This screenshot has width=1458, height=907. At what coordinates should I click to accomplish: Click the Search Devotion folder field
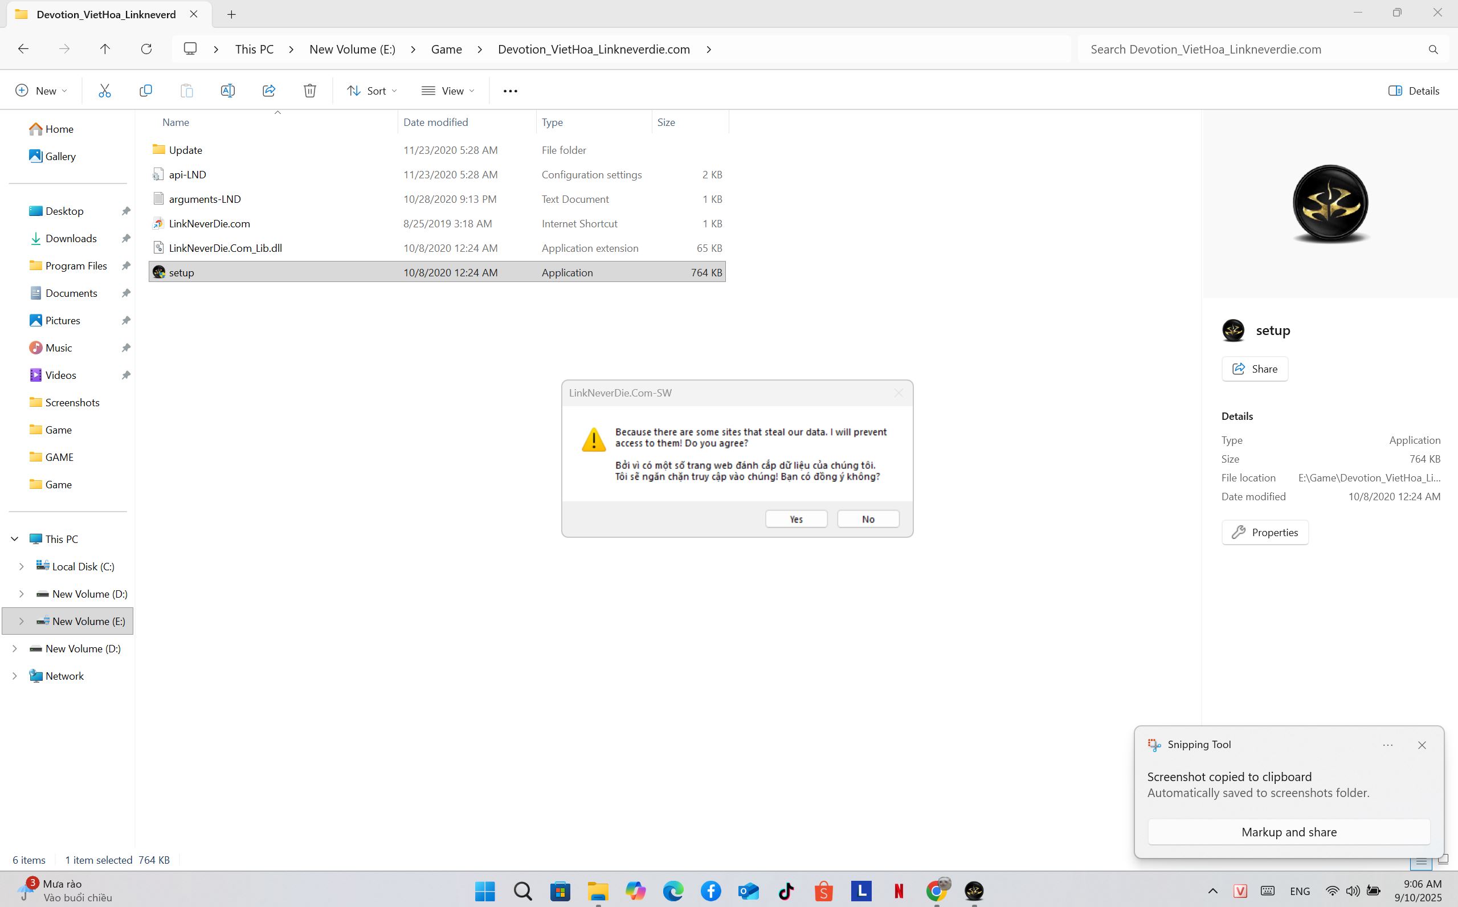[1253, 49]
